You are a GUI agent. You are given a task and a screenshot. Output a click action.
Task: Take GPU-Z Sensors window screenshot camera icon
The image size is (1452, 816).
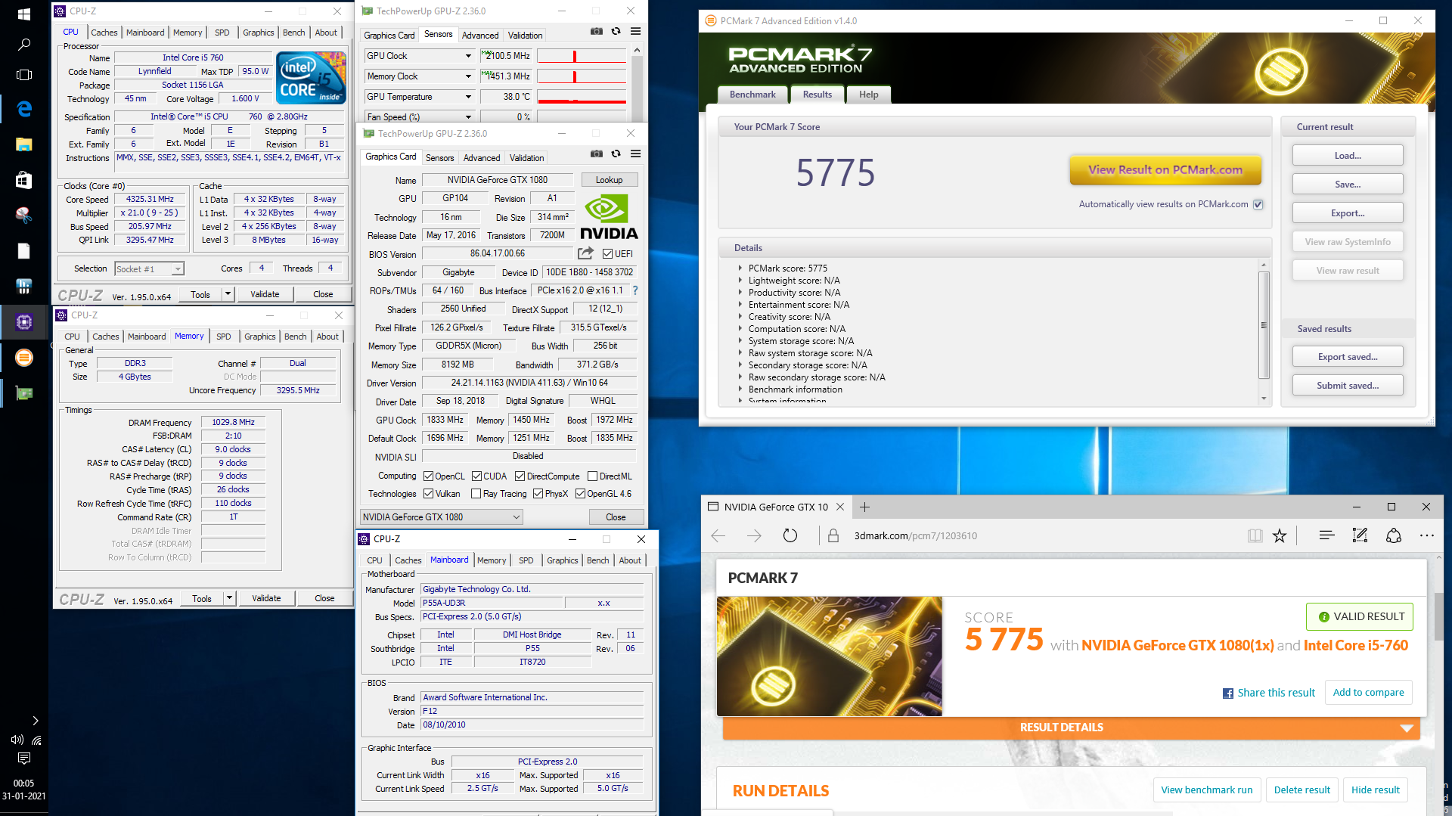[x=597, y=31]
